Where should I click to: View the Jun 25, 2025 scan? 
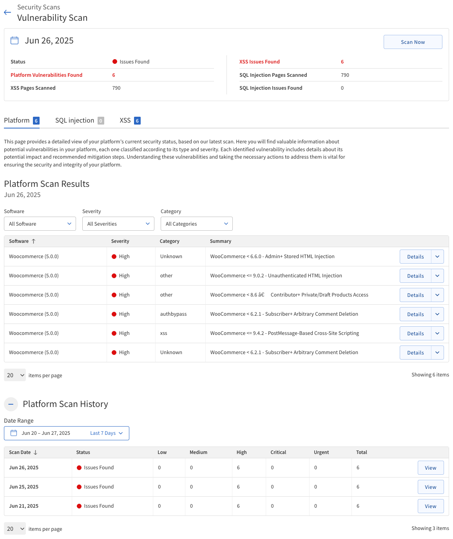431,487
